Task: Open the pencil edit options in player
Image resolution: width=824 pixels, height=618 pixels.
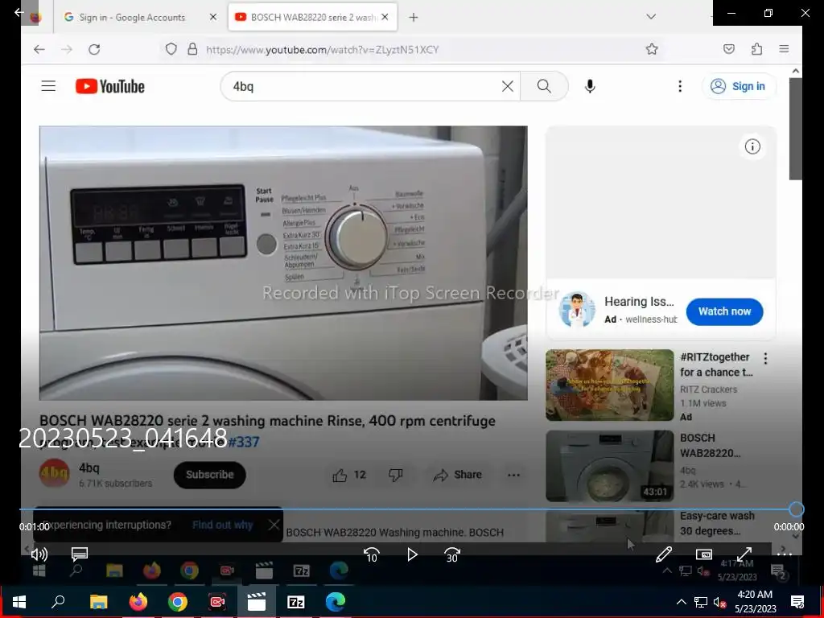Action: (664, 554)
